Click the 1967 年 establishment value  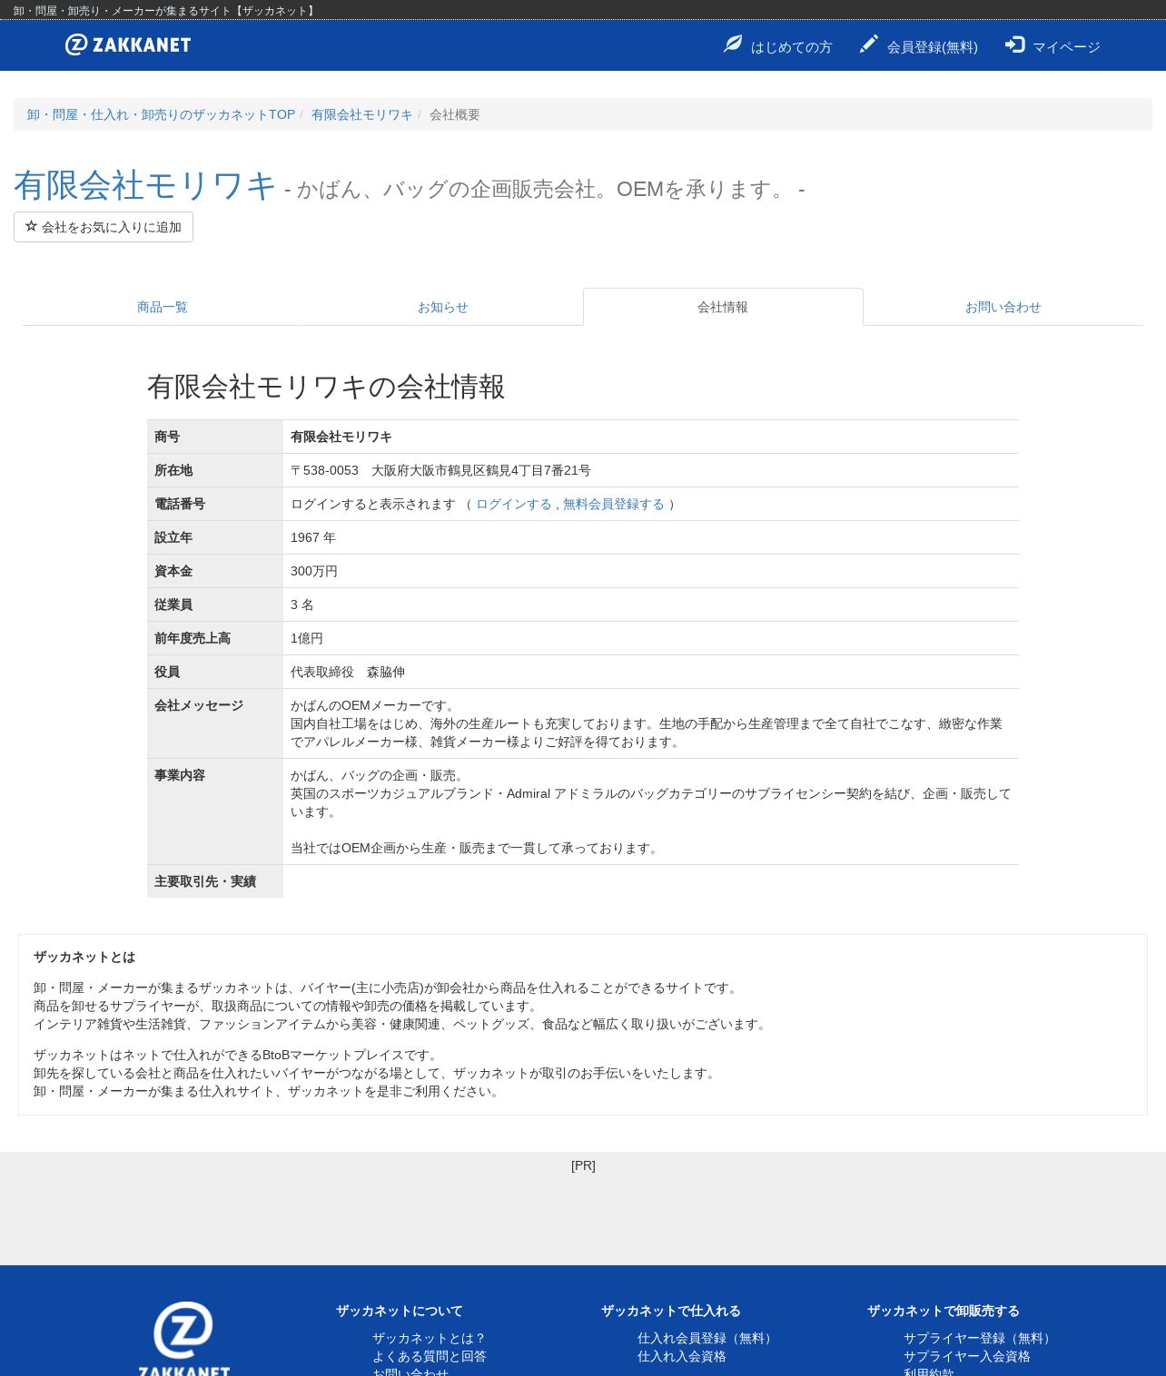click(313, 537)
